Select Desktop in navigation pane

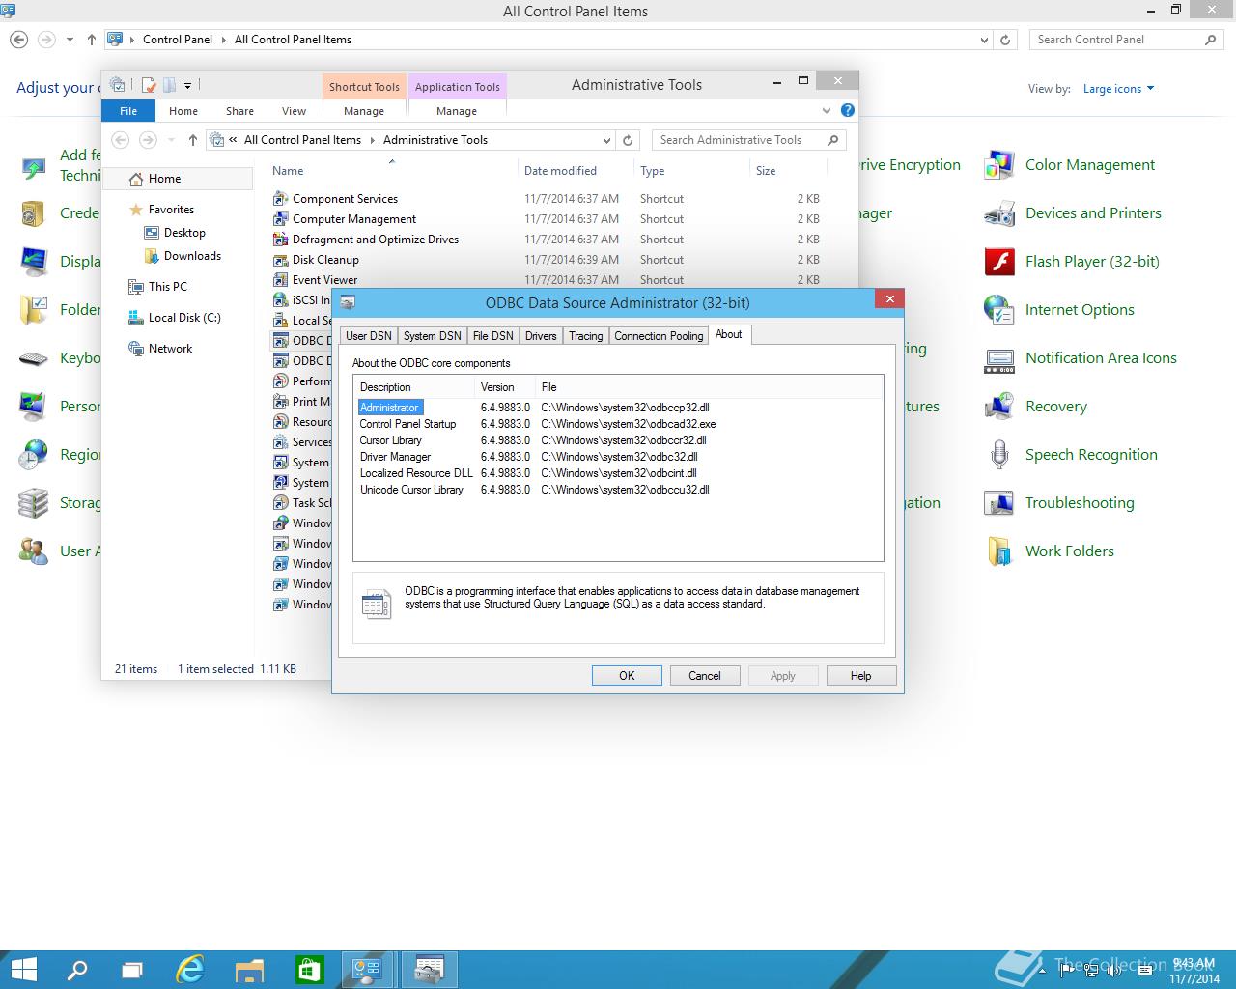pyautogui.click(x=175, y=233)
